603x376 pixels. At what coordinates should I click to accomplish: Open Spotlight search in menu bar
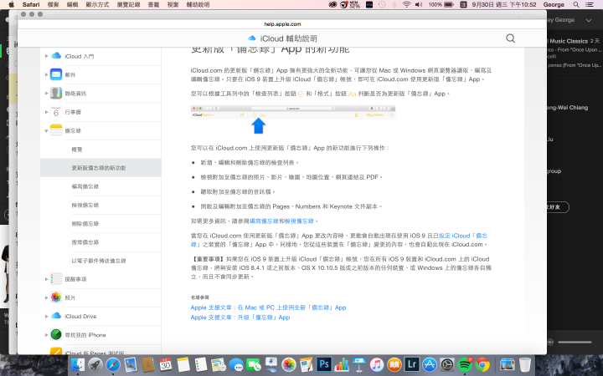coord(576,5)
